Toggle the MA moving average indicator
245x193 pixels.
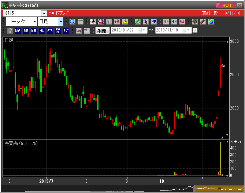point(18,31)
